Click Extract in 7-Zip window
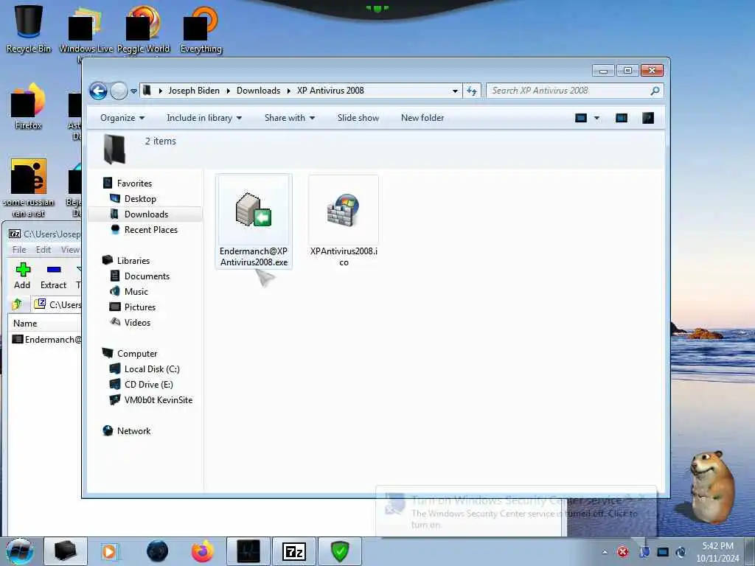Screen dimensions: 755x566 click(53, 276)
